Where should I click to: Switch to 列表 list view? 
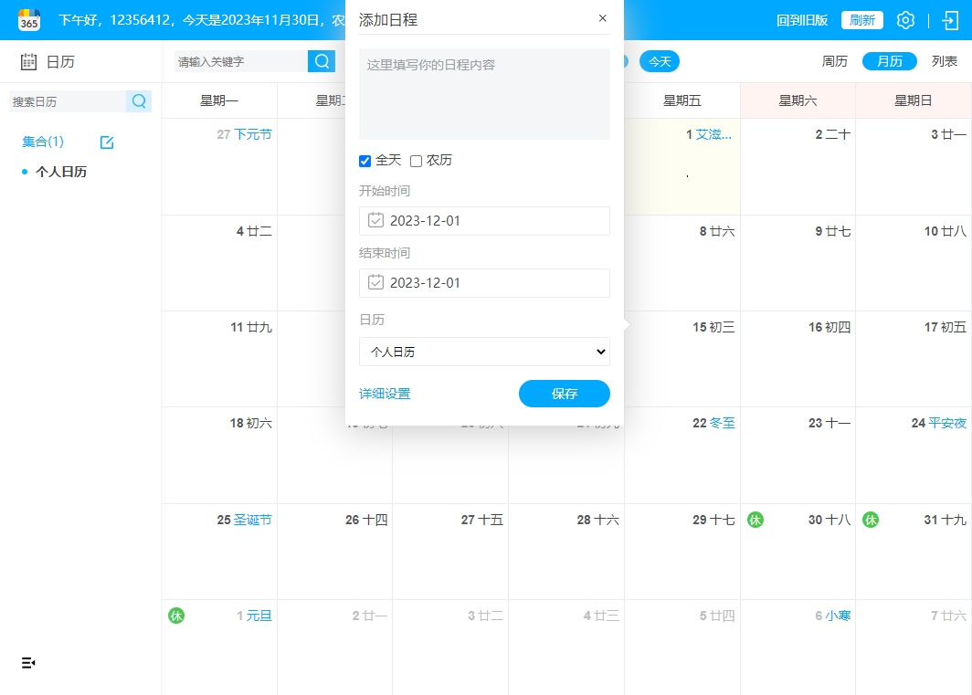[945, 61]
